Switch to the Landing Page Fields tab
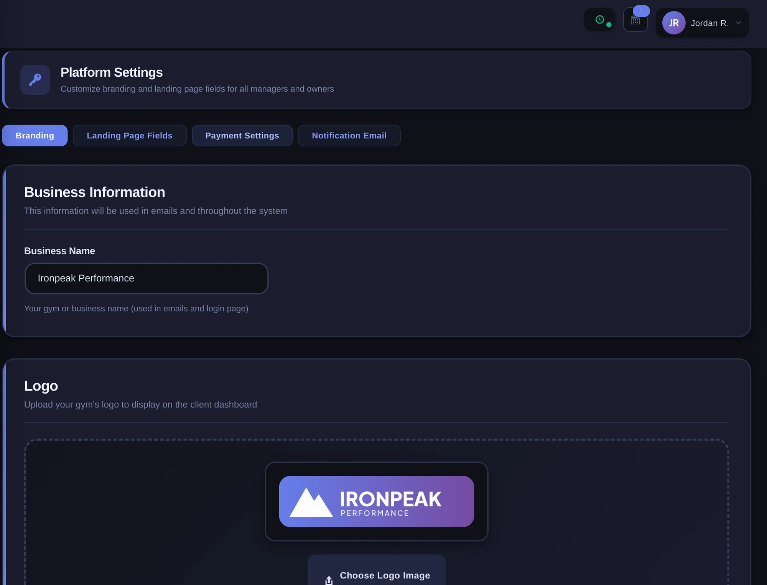This screenshot has height=585, width=767. 130,135
